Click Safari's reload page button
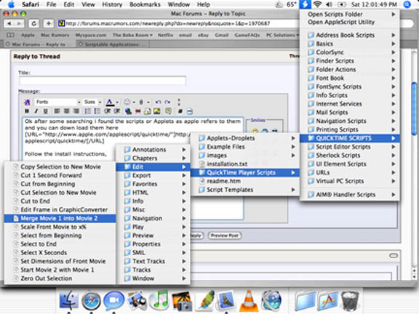This screenshot has width=419, height=314. point(34,23)
